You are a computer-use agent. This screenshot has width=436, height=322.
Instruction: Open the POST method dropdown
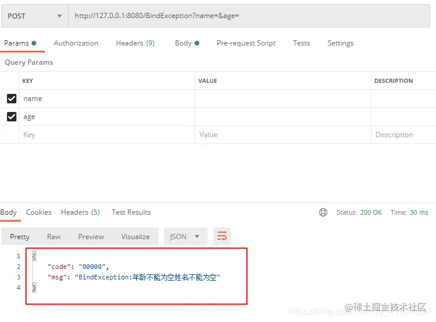[x=34, y=16]
